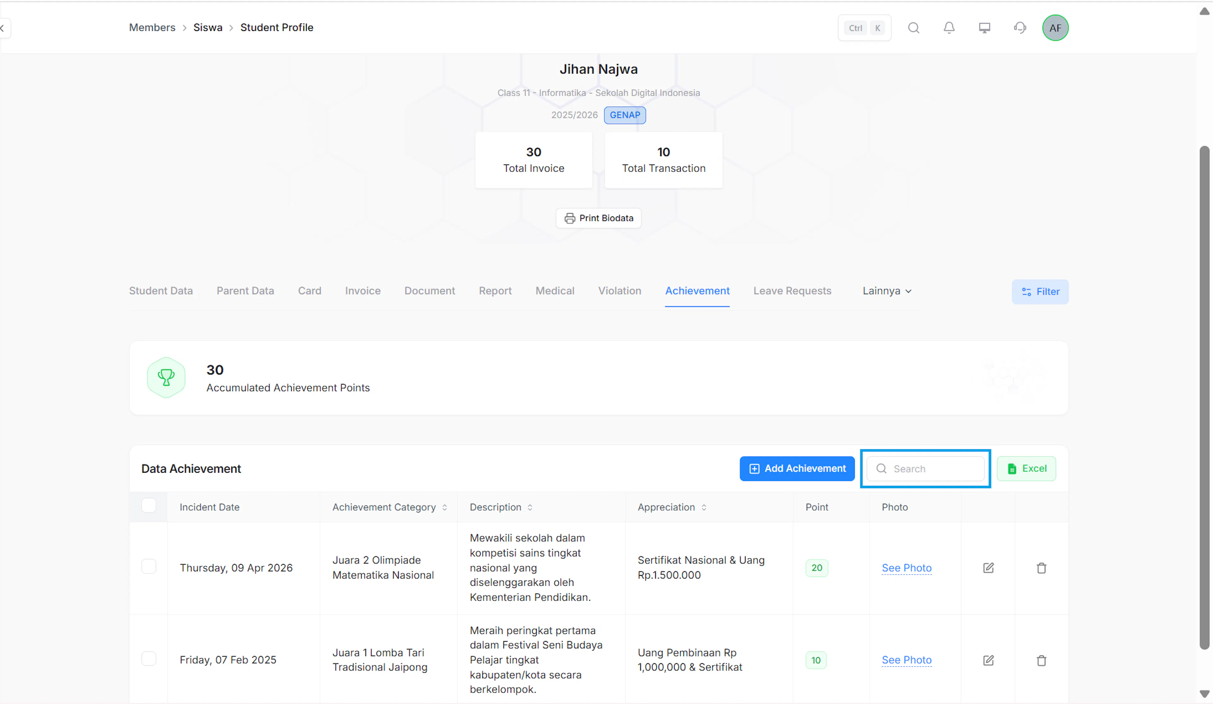
Task: Edit the Lomba Tari Jaipong achievement
Action: [988, 660]
